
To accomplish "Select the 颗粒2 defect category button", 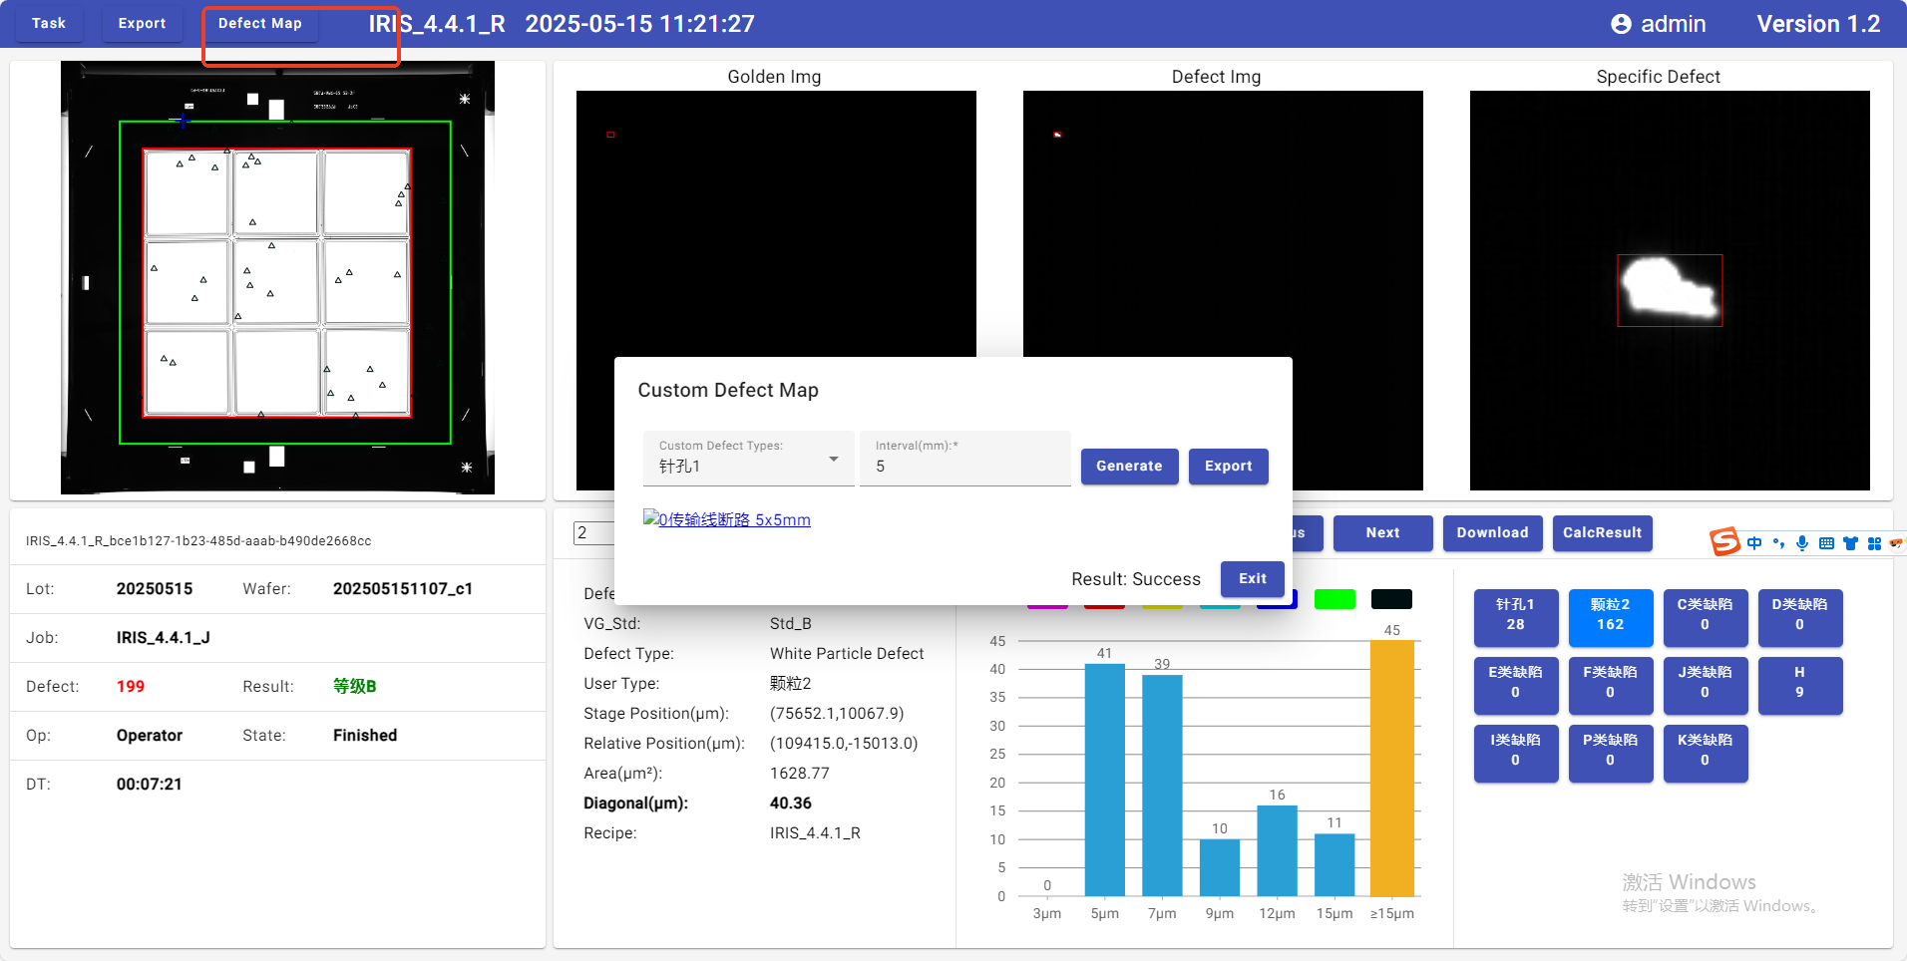I will (x=1610, y=616).
